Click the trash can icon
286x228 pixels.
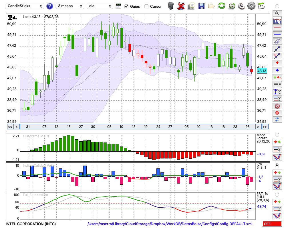tap(170, 6)
